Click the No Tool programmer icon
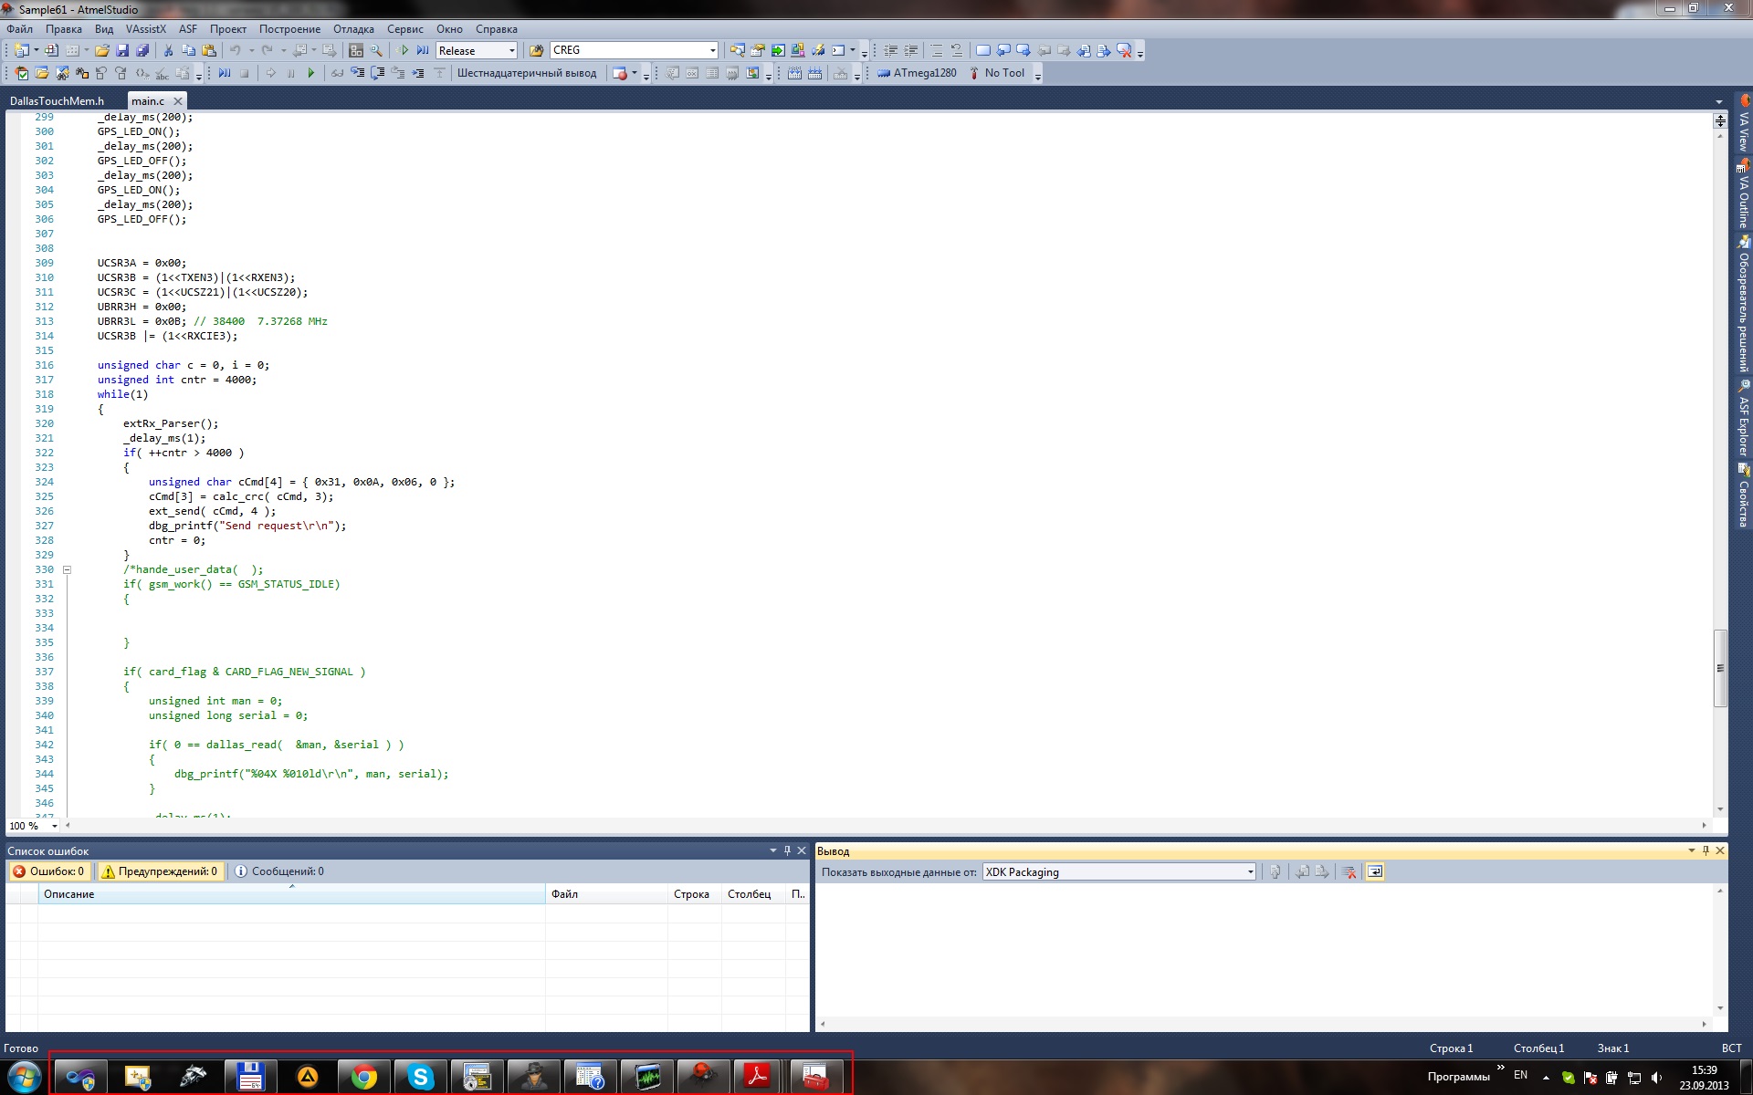The width and height of the screenshot is (1753, 1095). click(975, 73)
